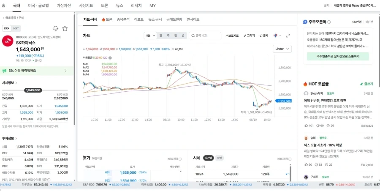
Task: Click the info icon next to 주주오픈톡
Action: [329, 22]
